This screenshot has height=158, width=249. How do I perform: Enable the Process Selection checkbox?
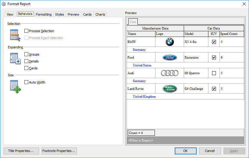26,31
